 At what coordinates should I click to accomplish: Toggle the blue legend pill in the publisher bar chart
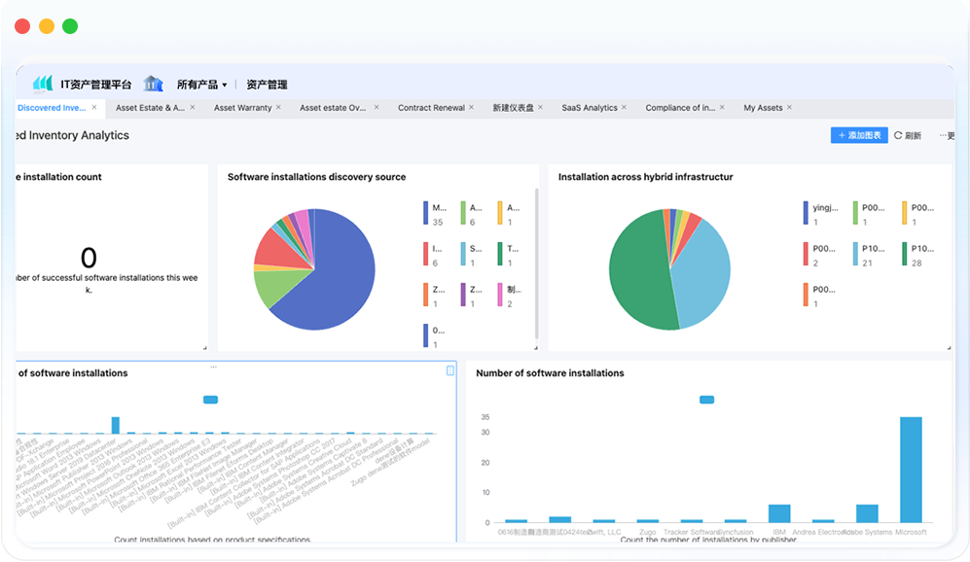[707, 400]
